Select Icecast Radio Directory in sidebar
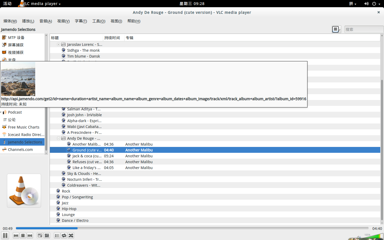The image size is (384, 240). coord(26,135)
